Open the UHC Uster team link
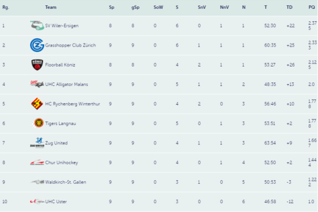This screenshot has width=318, height=212. pyautogui.click(x=56, y=201)
